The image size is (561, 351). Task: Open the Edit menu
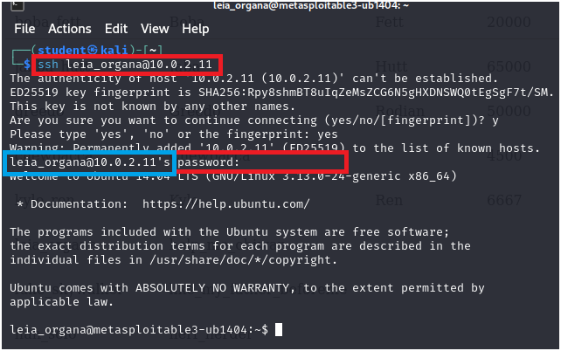(x=116, y=29)
